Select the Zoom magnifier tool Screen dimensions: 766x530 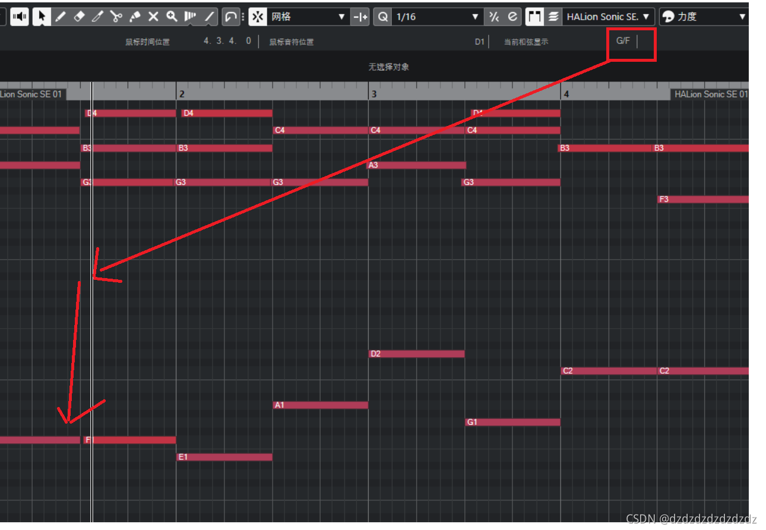pos(172,17)
